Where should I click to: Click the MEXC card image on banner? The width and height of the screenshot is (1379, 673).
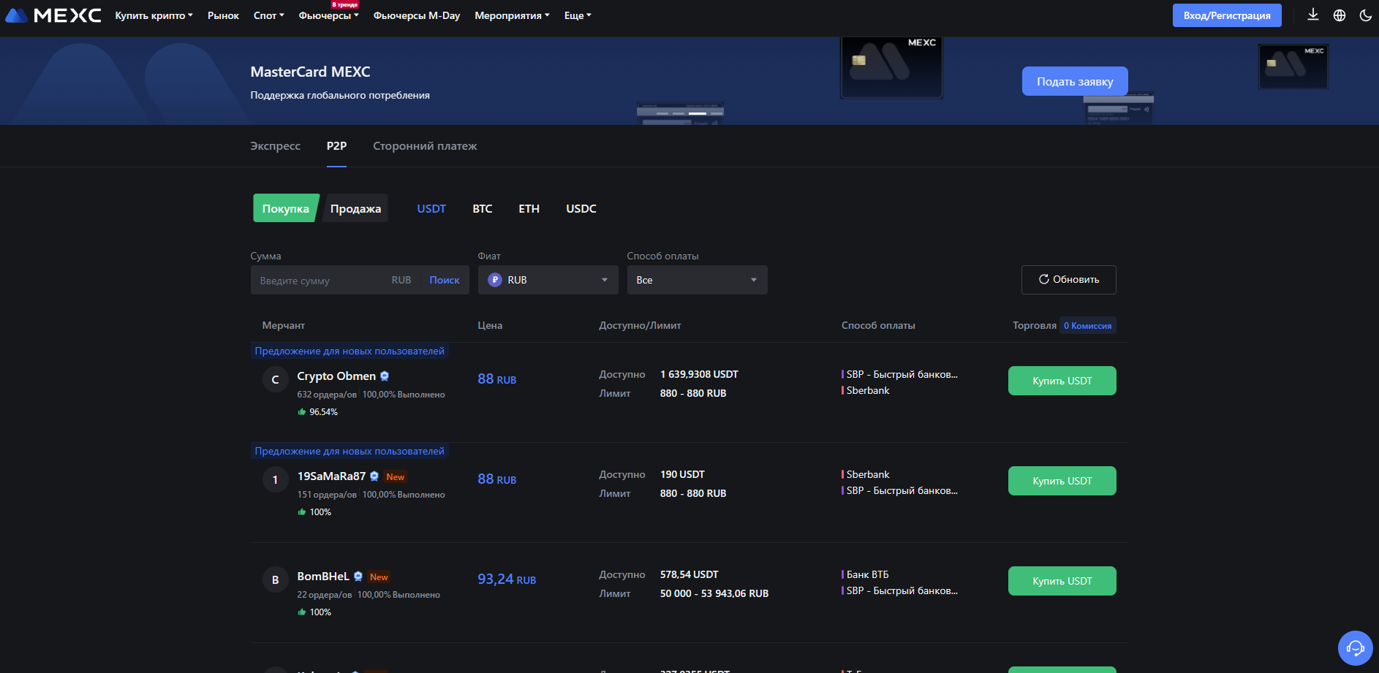pyautogui.click(x=892, y=67)
